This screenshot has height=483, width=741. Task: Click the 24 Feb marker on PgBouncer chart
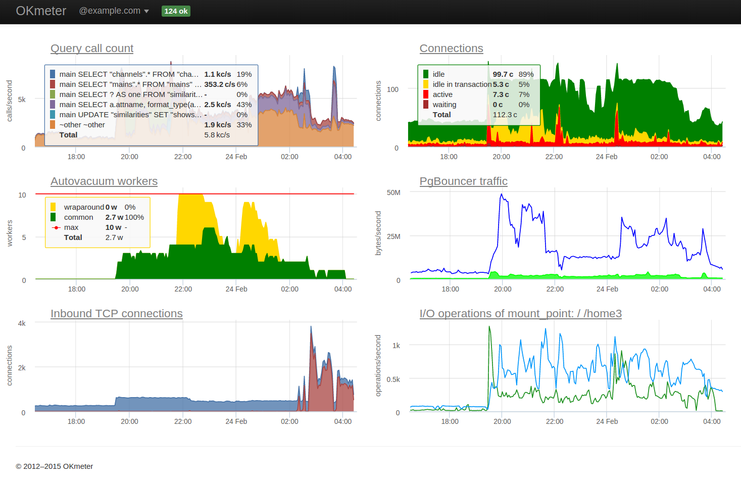(x=607, y=289)
